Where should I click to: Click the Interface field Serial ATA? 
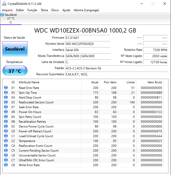click(88, 50)
